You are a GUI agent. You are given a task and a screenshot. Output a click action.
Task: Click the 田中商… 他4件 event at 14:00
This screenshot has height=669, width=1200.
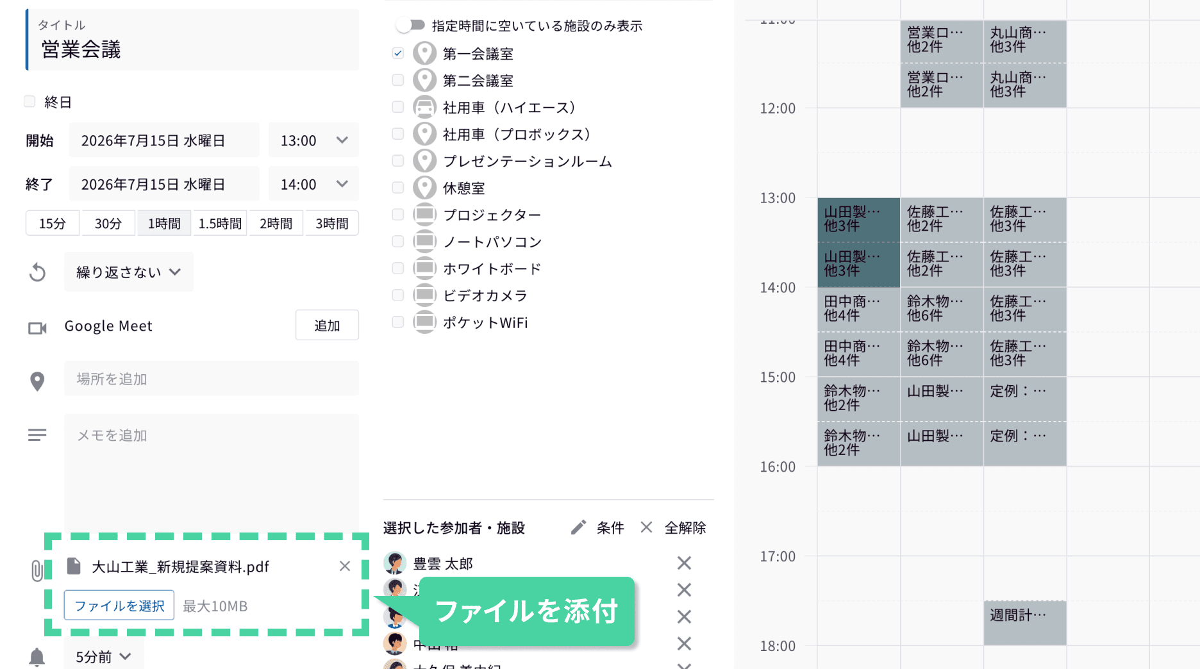click(x=858, y=310)
